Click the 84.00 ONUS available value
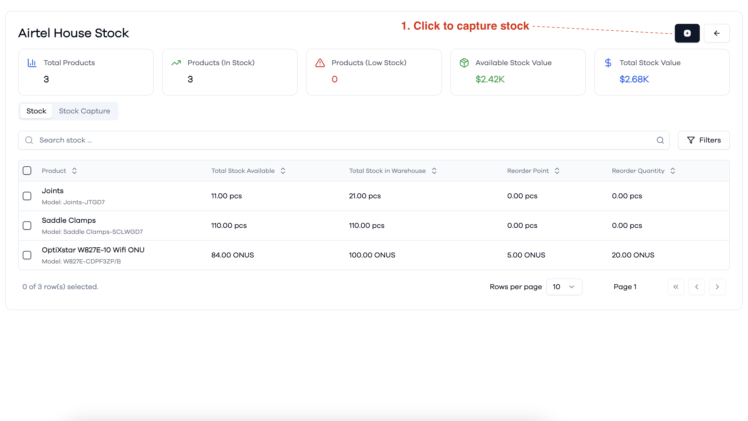This screenshot has height=421, width=748. tap(233, 255)
